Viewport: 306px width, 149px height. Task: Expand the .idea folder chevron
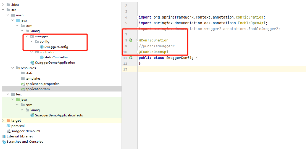pyautogui.click(x=3, y=4)
